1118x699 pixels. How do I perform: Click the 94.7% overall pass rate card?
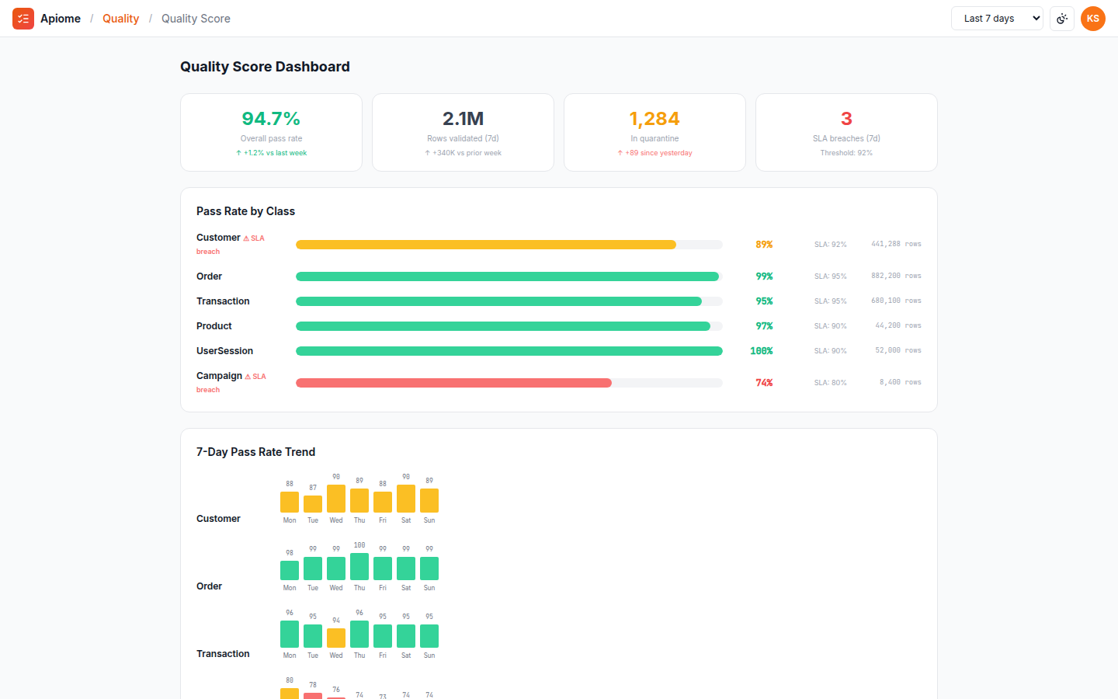(x=271, y=132)
